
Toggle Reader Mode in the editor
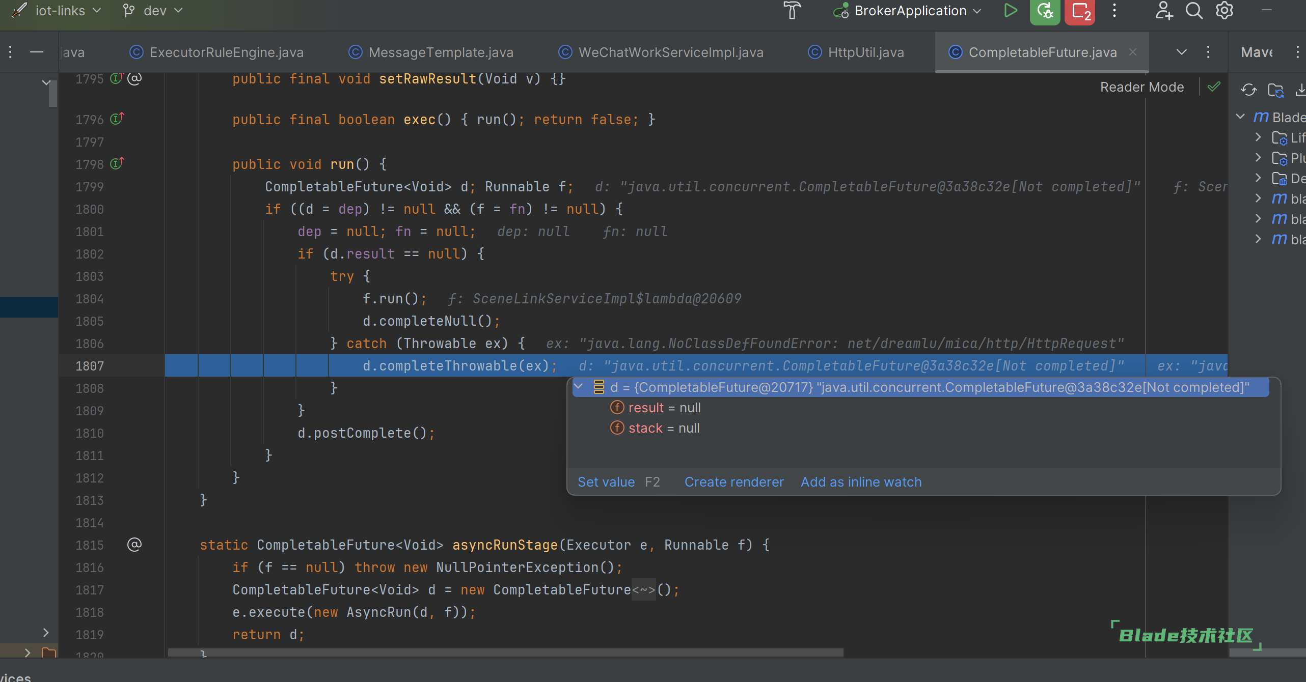[1141, 87]
